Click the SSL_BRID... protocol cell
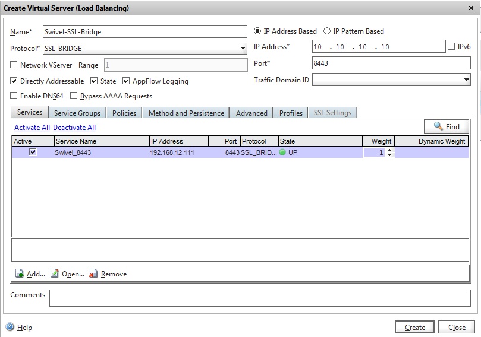This screenshot has height=337, width=481. tap(259, 152)
